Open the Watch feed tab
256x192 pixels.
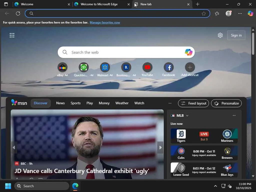click(x=139, y=103)
